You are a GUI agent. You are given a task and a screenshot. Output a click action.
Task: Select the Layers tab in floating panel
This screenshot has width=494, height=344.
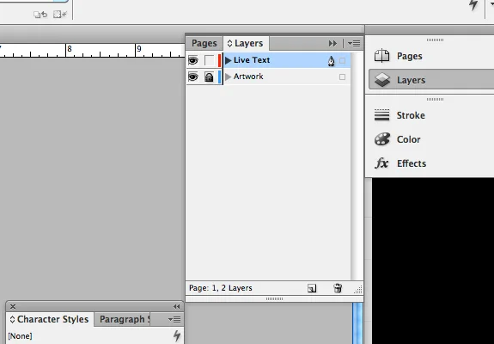pyautogui.click(x=246, y=43)
